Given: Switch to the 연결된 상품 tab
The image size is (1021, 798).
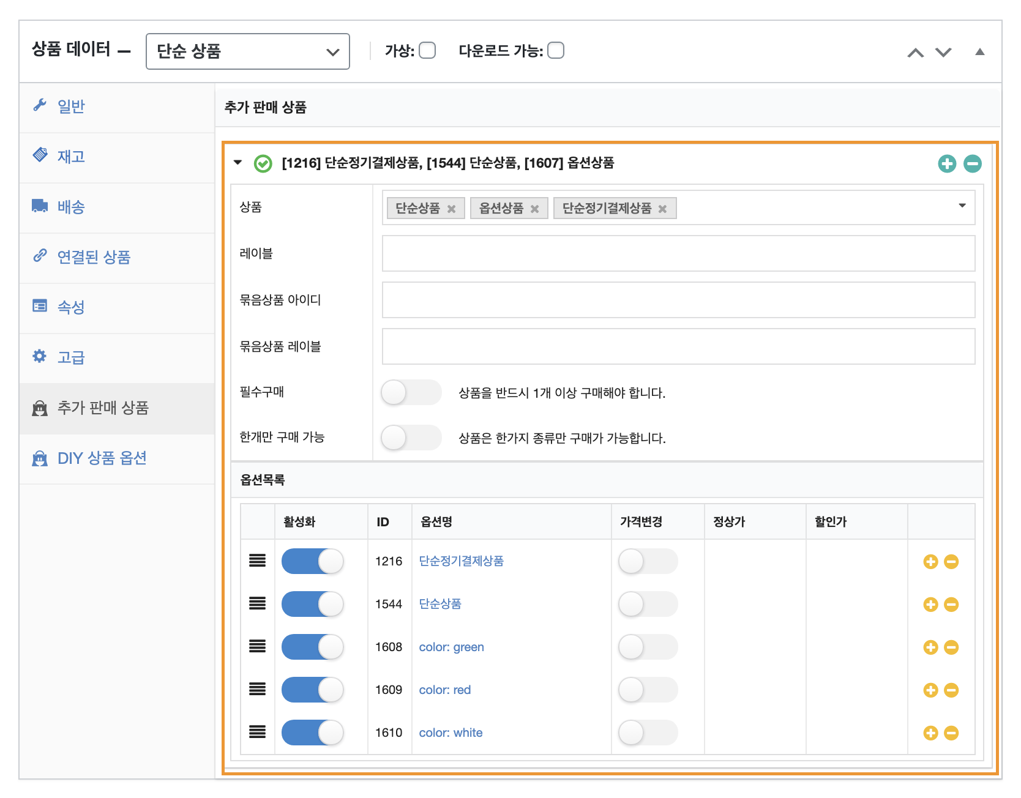Looking at the screenshot, I should point(94,257).
